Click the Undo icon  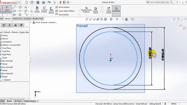49,2
